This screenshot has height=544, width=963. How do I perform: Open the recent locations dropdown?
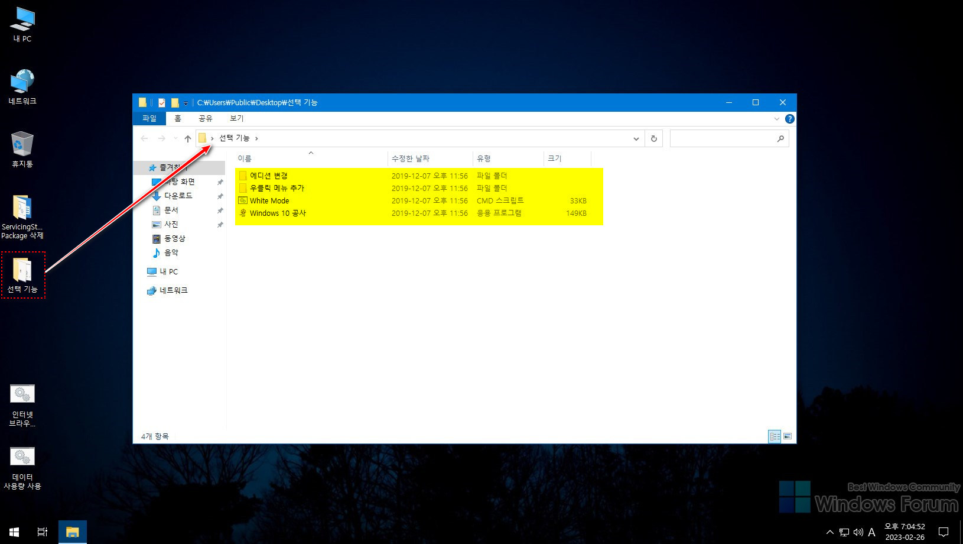pos(175,138)
